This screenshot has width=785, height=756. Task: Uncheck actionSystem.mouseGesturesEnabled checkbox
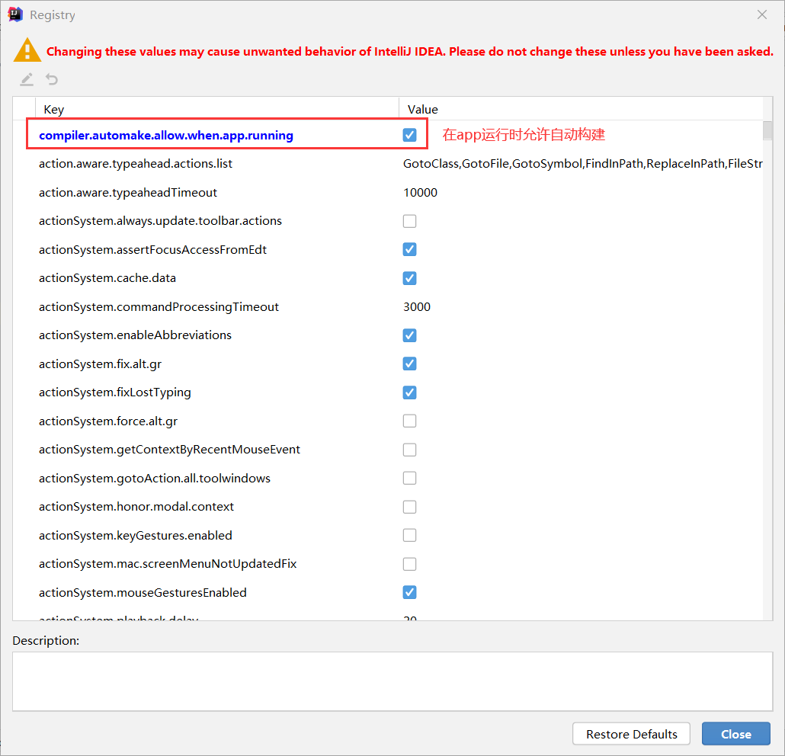[x=409, y=592]
